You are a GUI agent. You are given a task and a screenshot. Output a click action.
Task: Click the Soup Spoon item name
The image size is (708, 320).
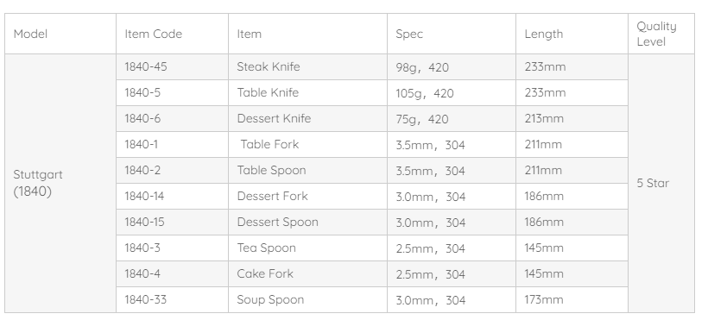point(270,299)
